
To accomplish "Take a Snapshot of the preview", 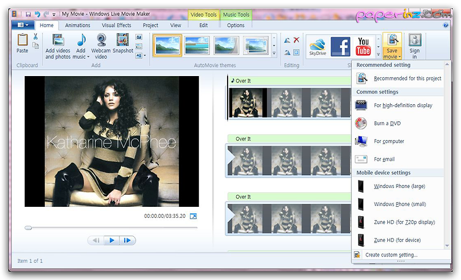I will [x=123, y=43].
